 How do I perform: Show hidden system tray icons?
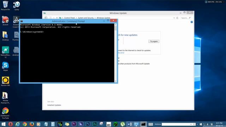click(x=197, y=124)
